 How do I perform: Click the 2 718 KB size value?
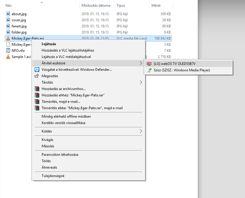click(x=164, y=57)
